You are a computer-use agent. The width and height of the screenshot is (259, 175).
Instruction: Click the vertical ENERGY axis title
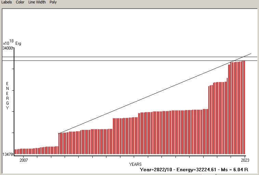tap(8, 96)
